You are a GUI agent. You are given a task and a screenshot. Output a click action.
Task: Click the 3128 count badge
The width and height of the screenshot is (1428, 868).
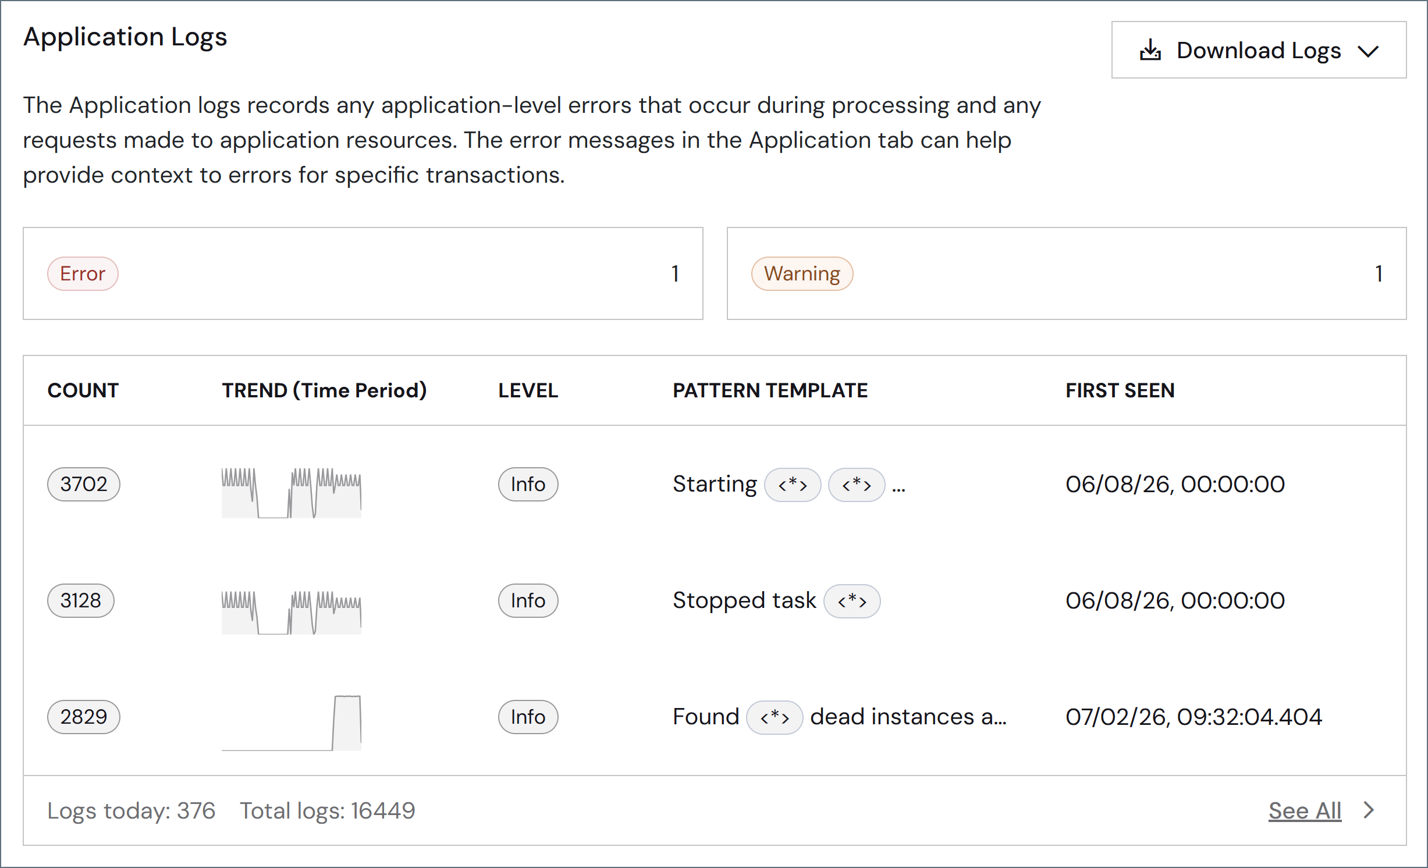coord(81,600)
